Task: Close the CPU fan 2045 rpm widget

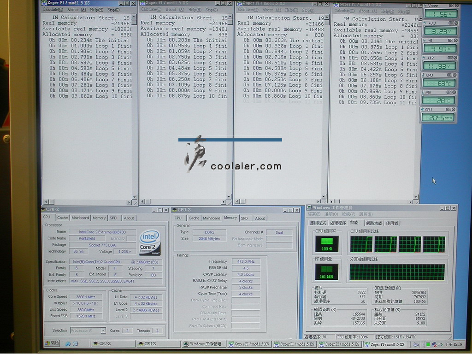Action: click(x=454, y=109)
